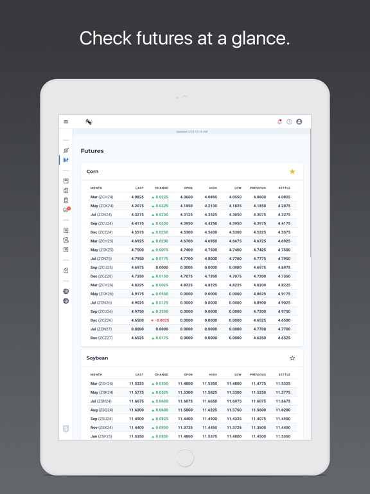Click the help question mark icon
The width and height of the screenshot is (370, 494).
[x=289, y=122]
